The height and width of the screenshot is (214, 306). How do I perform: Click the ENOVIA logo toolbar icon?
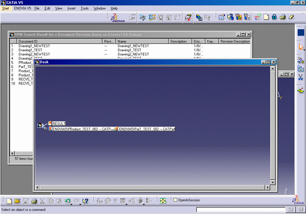[x=118, y=18]
